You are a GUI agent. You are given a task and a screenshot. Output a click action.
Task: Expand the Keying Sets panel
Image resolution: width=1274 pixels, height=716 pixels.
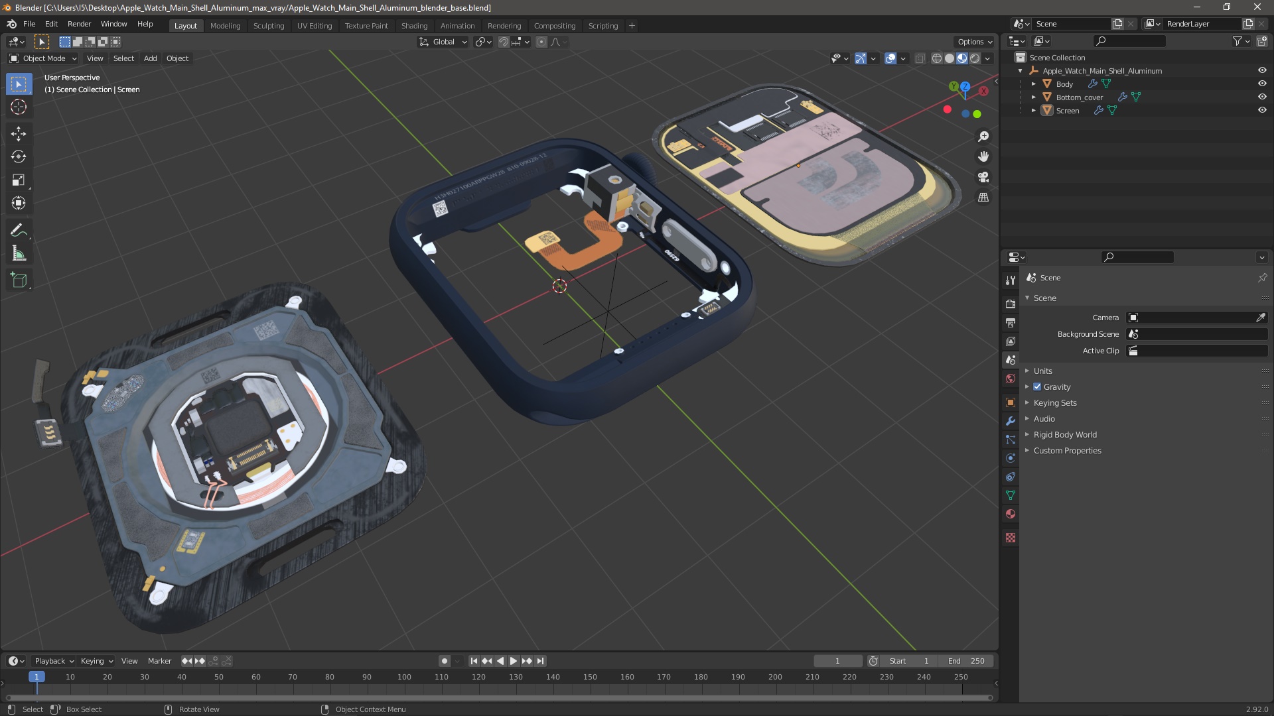pyautogui.click(x=1055, y=402)
